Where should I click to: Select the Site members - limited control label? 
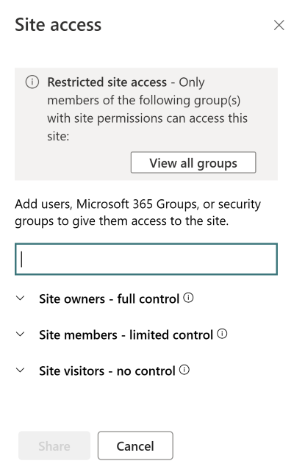tap(126, 335)
